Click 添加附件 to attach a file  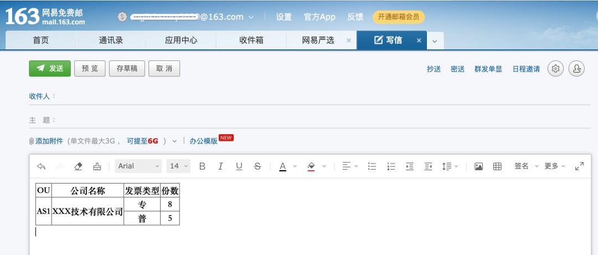pos(49,141)
